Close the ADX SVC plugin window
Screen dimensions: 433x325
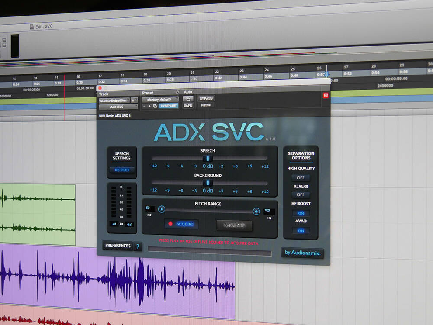[x=100, y=88]
